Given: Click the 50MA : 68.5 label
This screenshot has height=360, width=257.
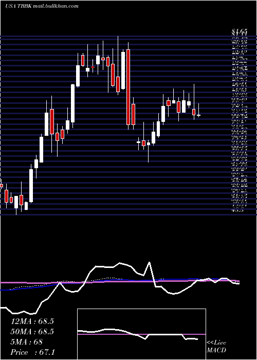Looking at the screenshot, I should tap(32, 332).
